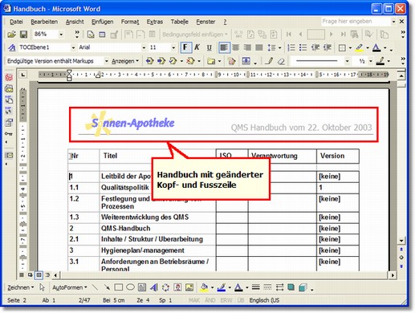The image size is (415, 313).
Task: Insert ClipArt from the drawing toolbar
Action: (x=177, y=287)
